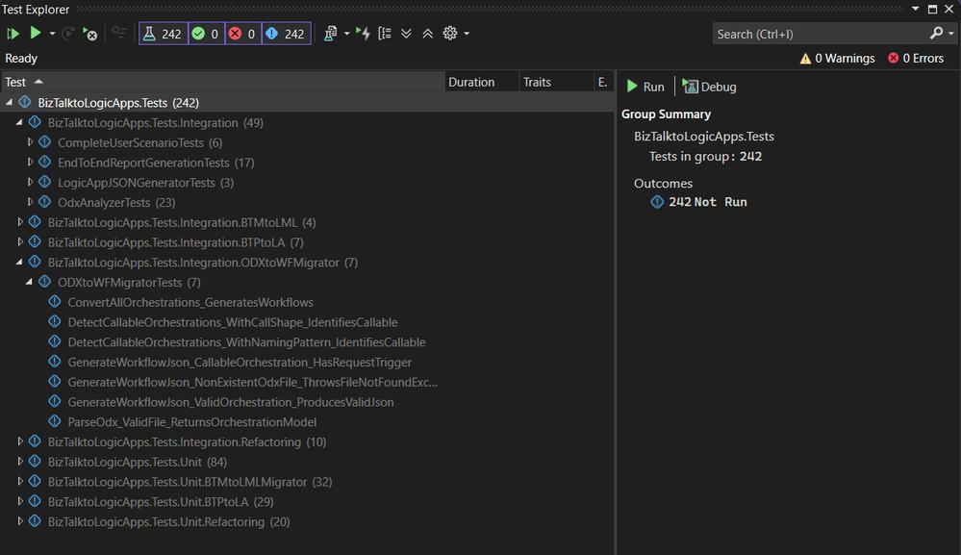Select DetectCallableOrchestrations_WithCallShape_IdentifiesCallable test
The width and height of the screenshot is (961, 555).
pos(233,322)
